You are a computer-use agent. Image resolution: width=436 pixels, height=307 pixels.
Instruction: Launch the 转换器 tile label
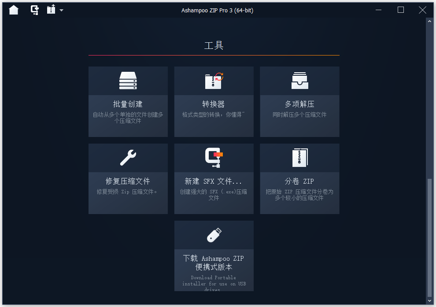point(214,104)
